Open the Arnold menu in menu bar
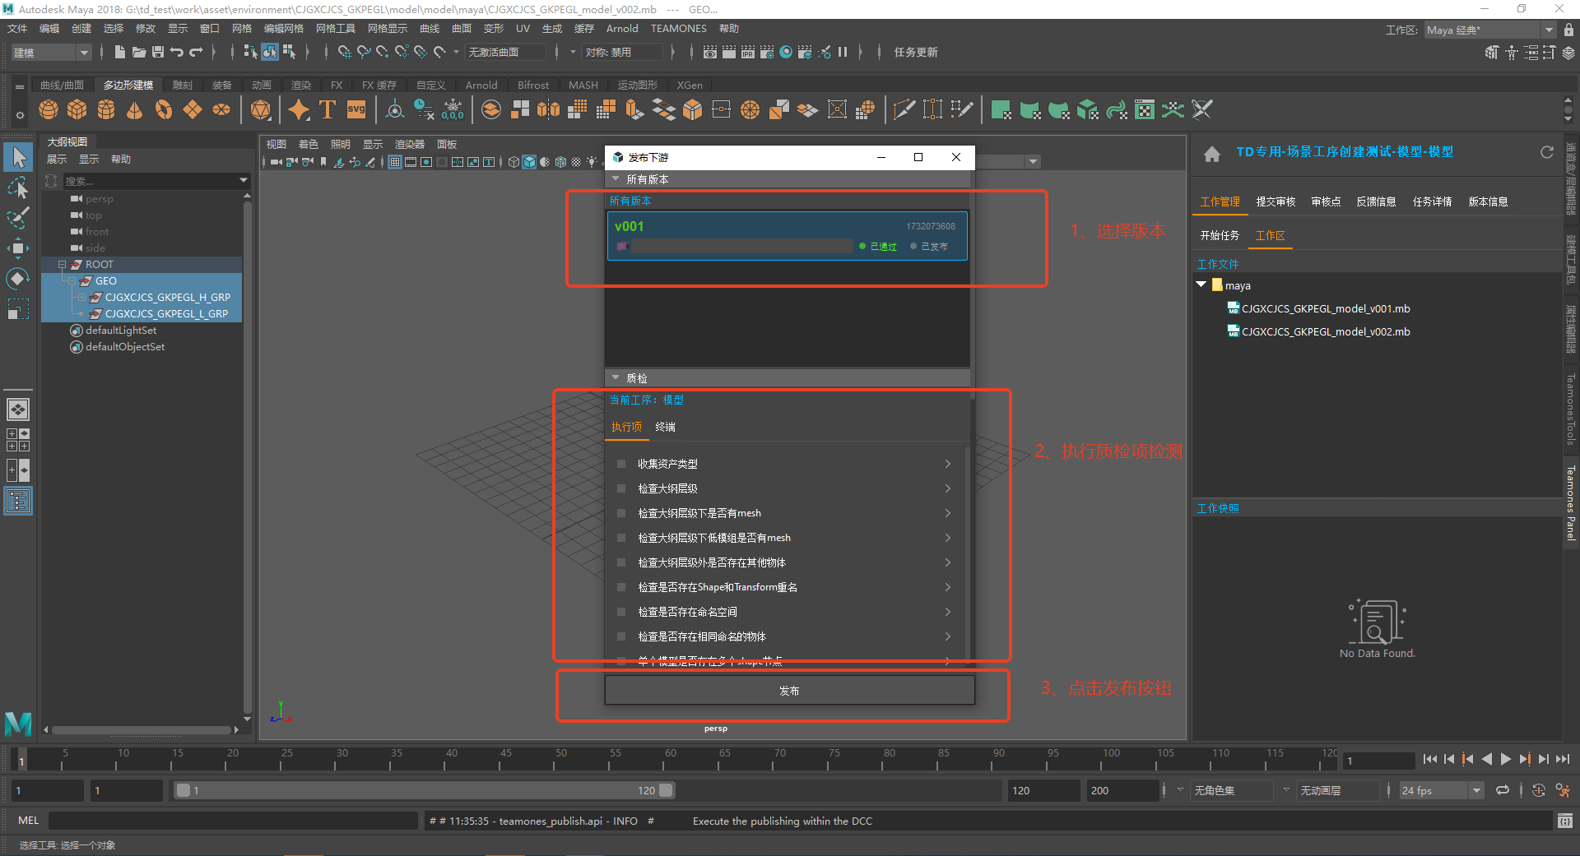Screen dimensions: 1580x856 pyautogui.click(x=621, y=29)
